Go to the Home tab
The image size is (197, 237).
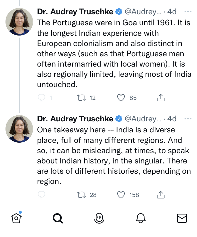[16, 218]
